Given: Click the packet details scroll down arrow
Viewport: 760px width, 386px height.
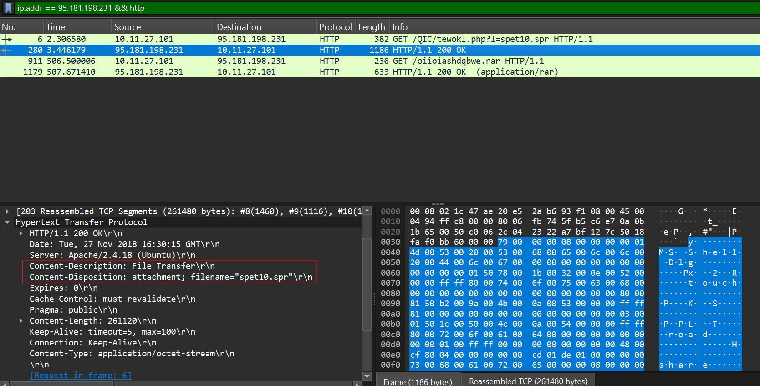Looking at the screenshot, I should point(367,376).
